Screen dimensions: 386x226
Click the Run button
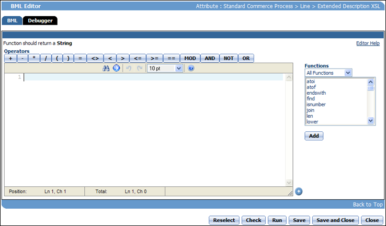[277, 220]
